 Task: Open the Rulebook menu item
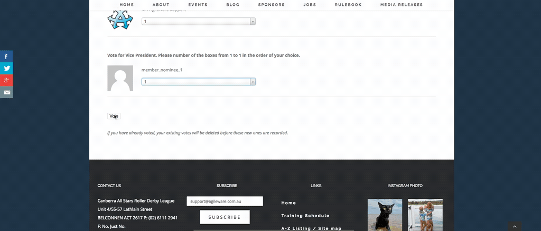[x=348, y=5]
